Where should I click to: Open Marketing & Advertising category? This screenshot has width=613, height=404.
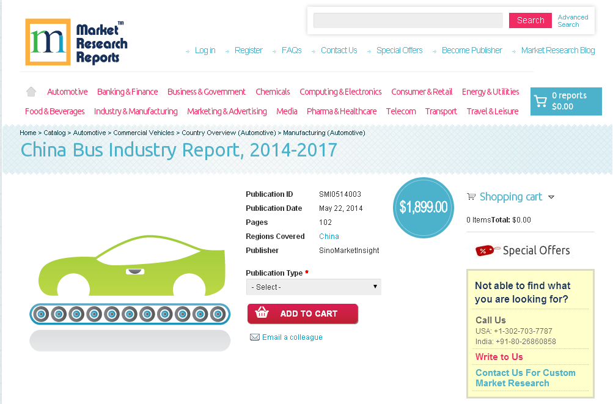(227, 111)
